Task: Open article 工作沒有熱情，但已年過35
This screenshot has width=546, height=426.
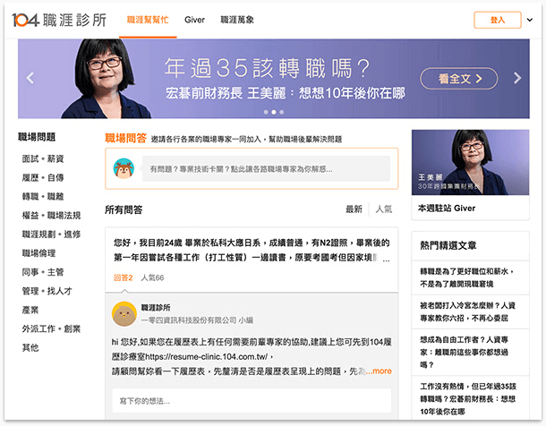Action: coord(468,399)
